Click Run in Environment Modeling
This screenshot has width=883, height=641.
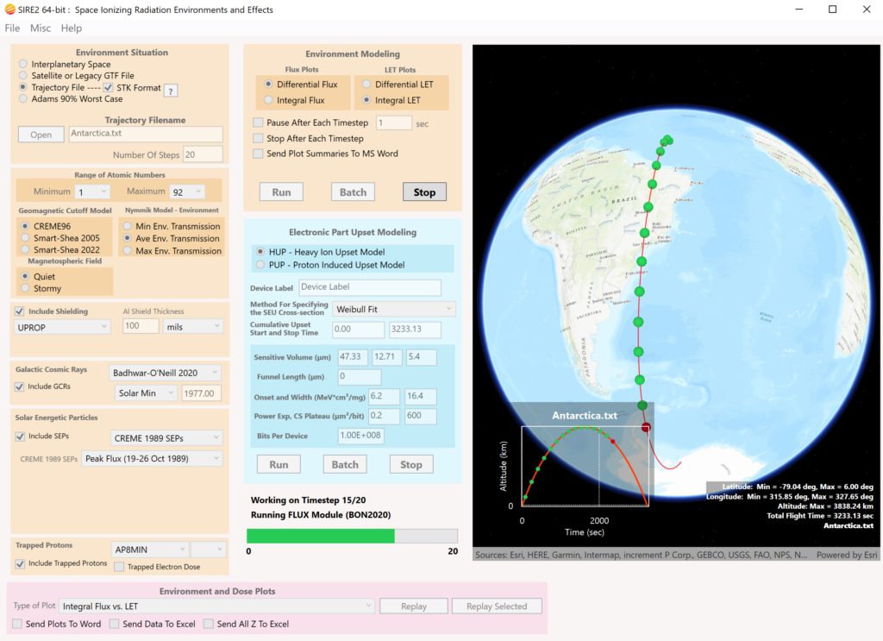[x=282, y=192]
